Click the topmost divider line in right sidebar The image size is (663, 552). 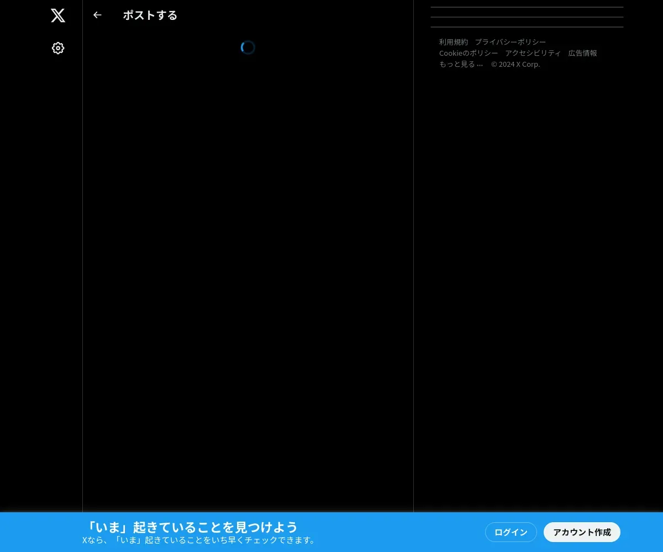527,7
